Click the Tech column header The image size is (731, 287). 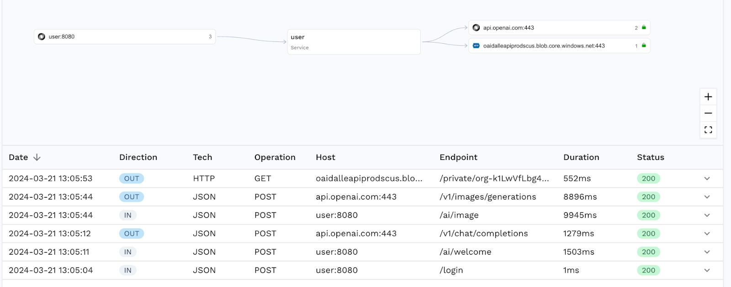(x=202, y=157)
